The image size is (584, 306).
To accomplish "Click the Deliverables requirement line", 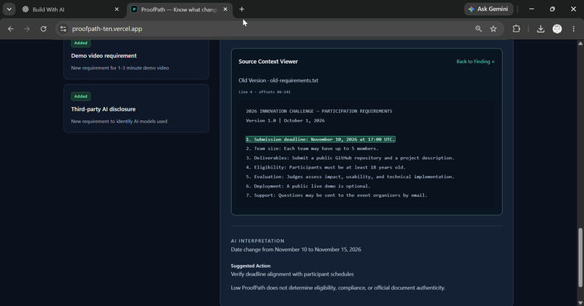I will [x=350, y=158].
